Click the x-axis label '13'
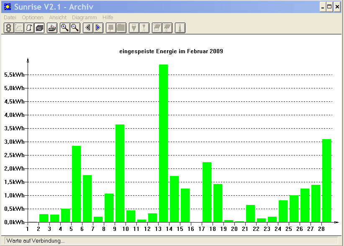This screenshot has width=344, height=246. [158, 229]
